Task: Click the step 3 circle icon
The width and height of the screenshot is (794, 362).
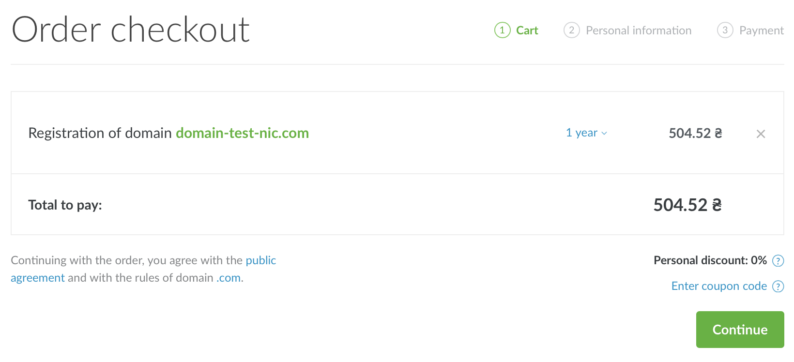Action: tap(725, 30)
